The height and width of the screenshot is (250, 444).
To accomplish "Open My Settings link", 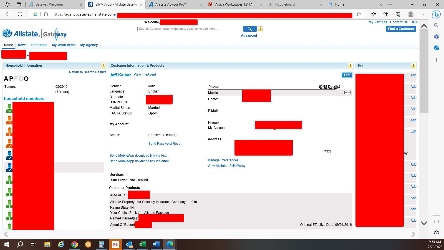I will (x=378, y=22).
